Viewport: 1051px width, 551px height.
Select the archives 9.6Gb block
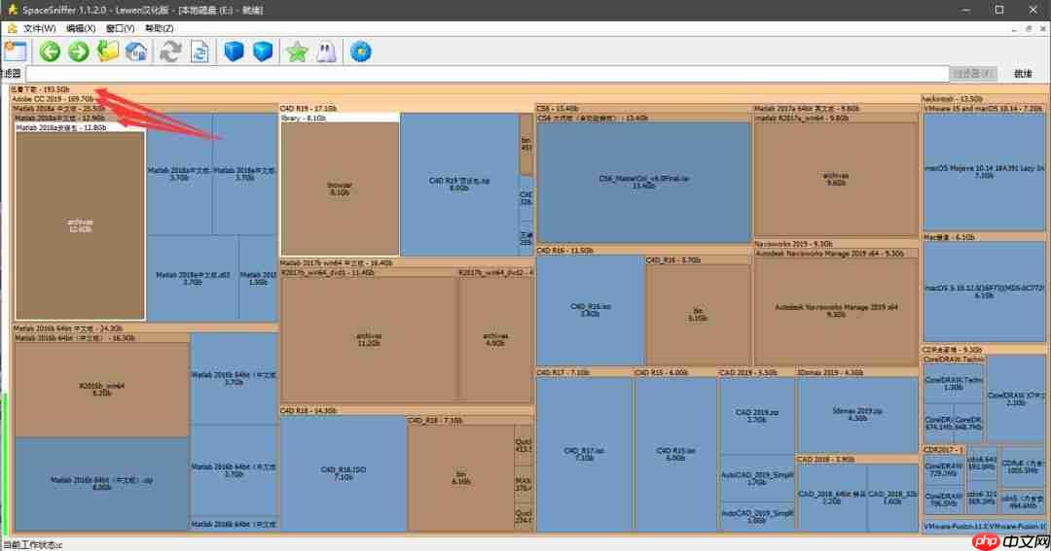[x=836, y=179]
